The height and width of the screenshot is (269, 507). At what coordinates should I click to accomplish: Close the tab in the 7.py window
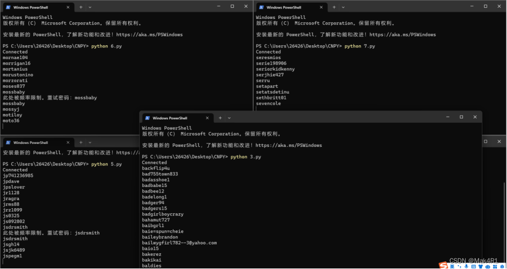click(x=321, y=7)
